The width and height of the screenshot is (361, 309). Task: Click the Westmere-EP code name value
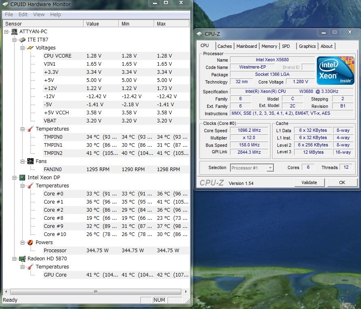click(x=252, y=67)
